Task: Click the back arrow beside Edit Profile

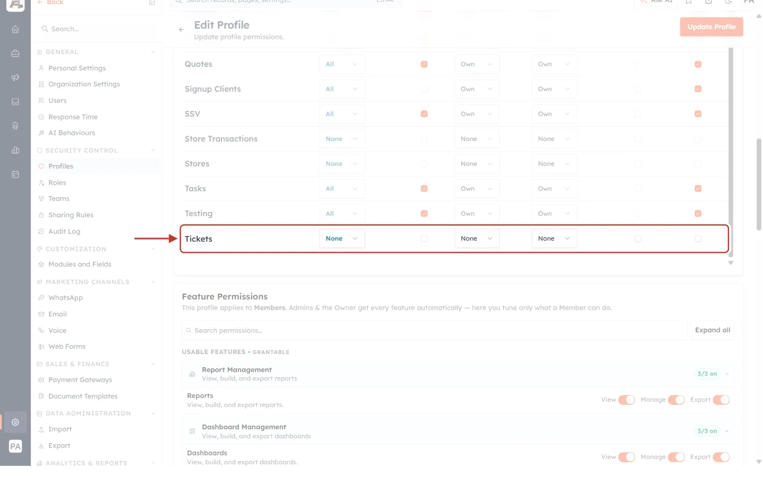Action: tap(182, 30)
